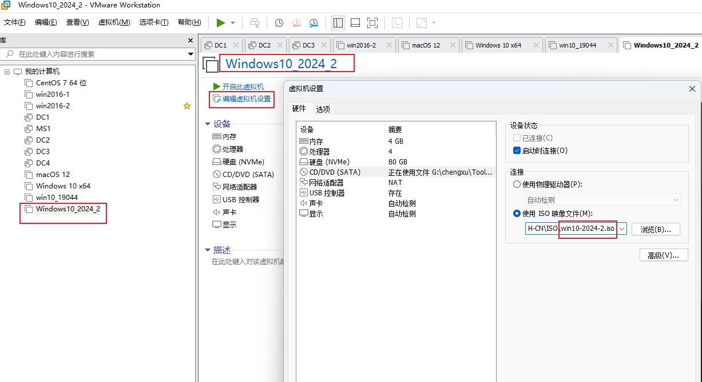Select use physical drive radio button
The height and width of the screenshot is (382, 702).
(517, 184)
